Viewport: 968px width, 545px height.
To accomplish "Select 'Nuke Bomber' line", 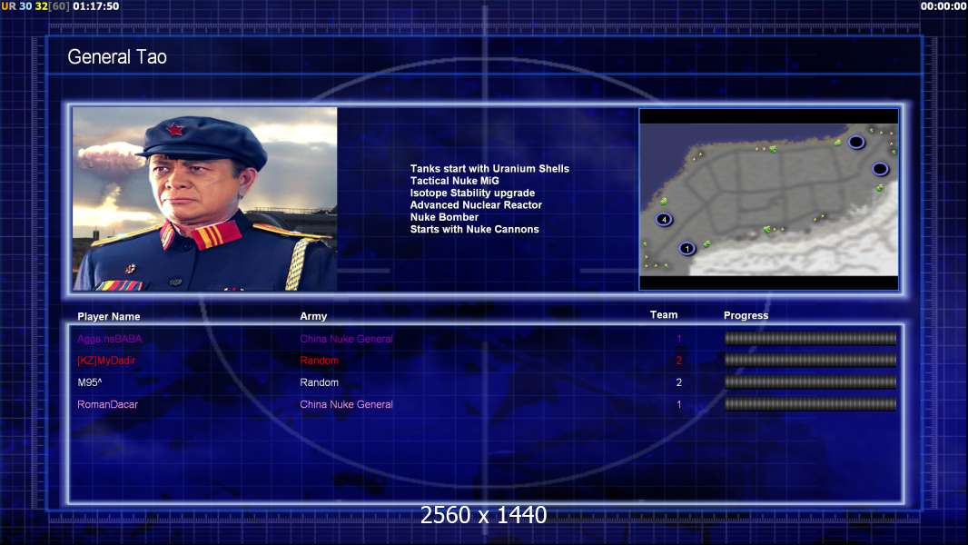I will click(444, 217).
